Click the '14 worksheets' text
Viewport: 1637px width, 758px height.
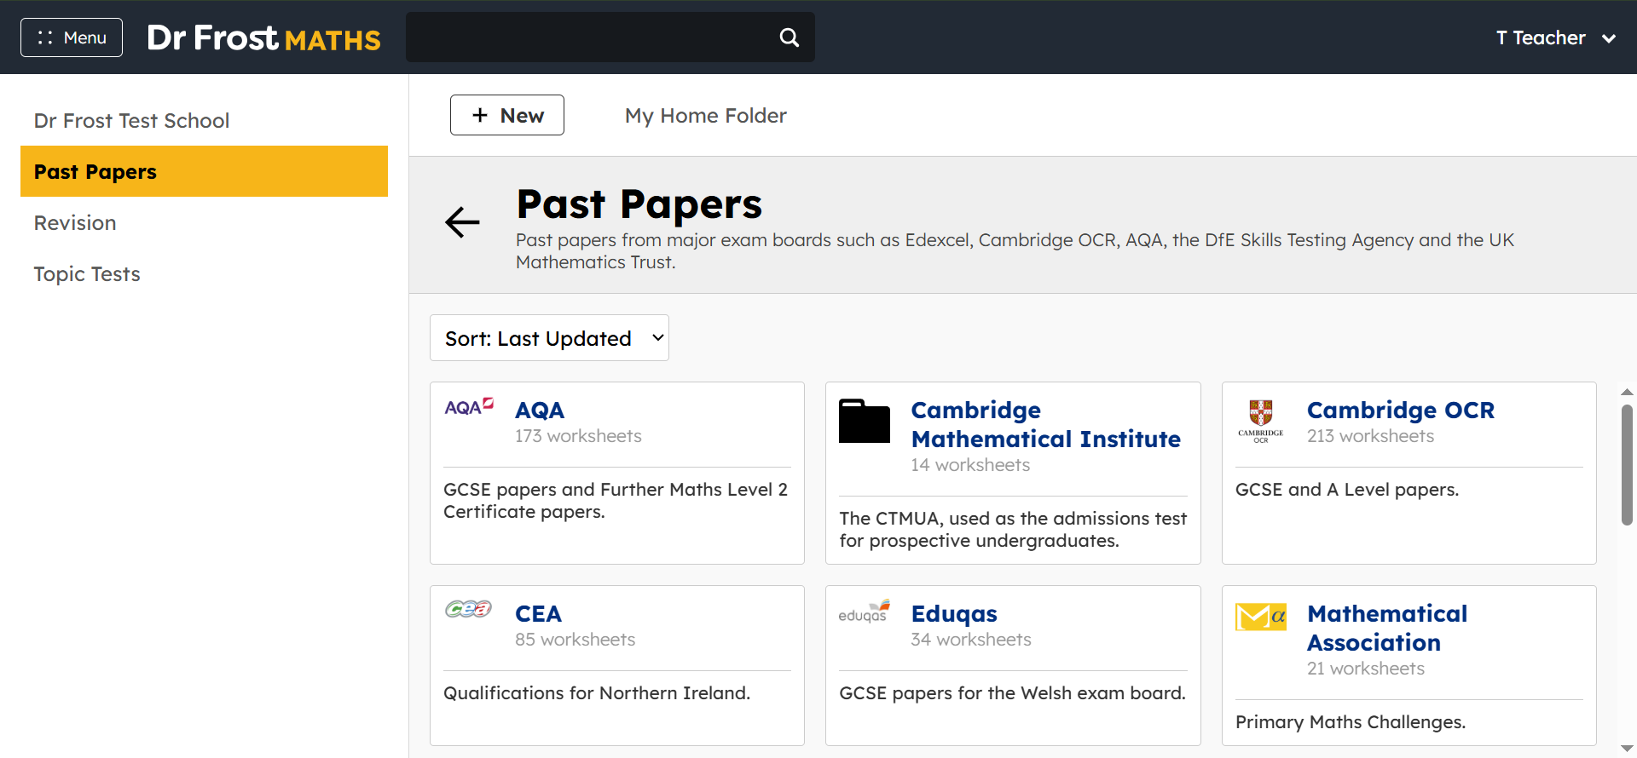click(x=970, y=465)
